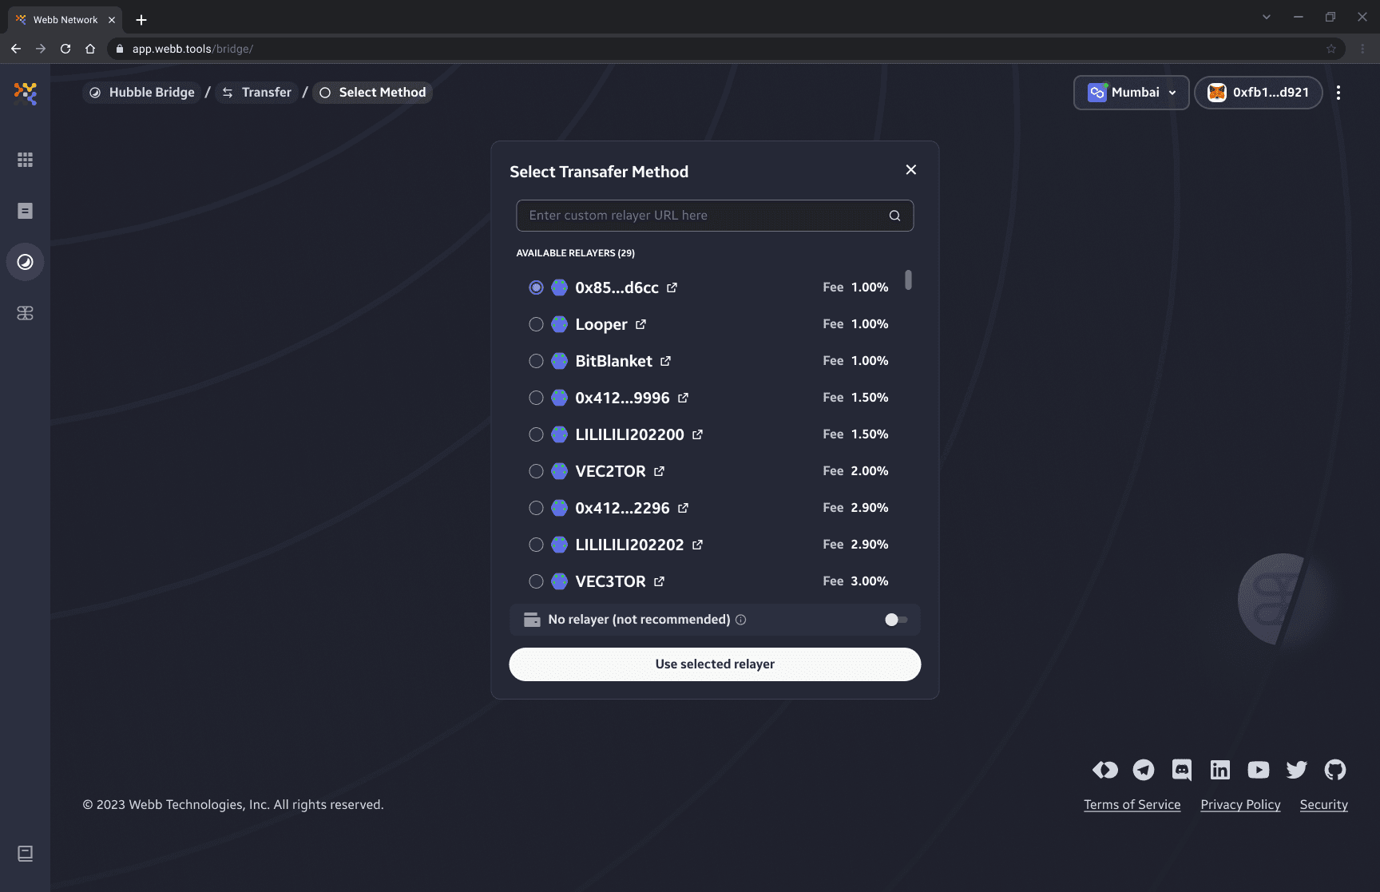This screenshot has height=892, width=1380.
Task: Select the BitBlanket relayer radio button
Action: pos(537,361)
